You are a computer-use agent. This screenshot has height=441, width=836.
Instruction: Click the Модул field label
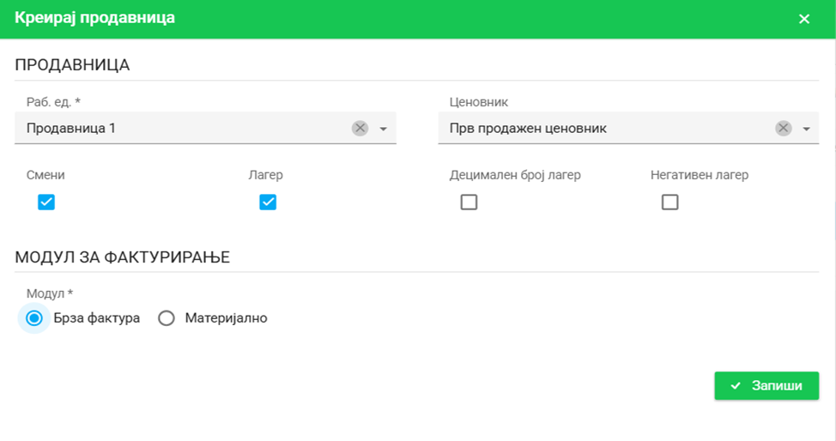point(45,293)
